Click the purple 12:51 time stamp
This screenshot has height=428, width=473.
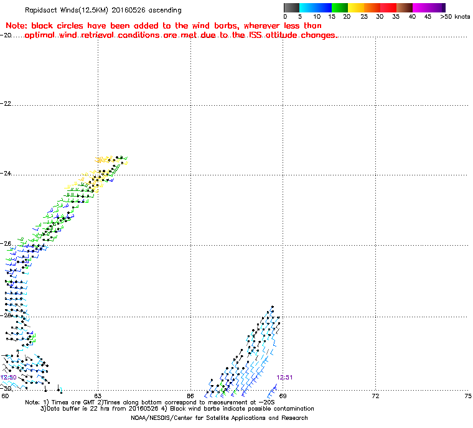[284, 378]
